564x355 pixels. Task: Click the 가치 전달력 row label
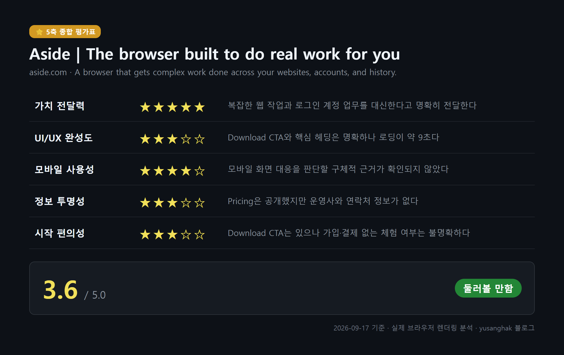click(x=60, y=106)
